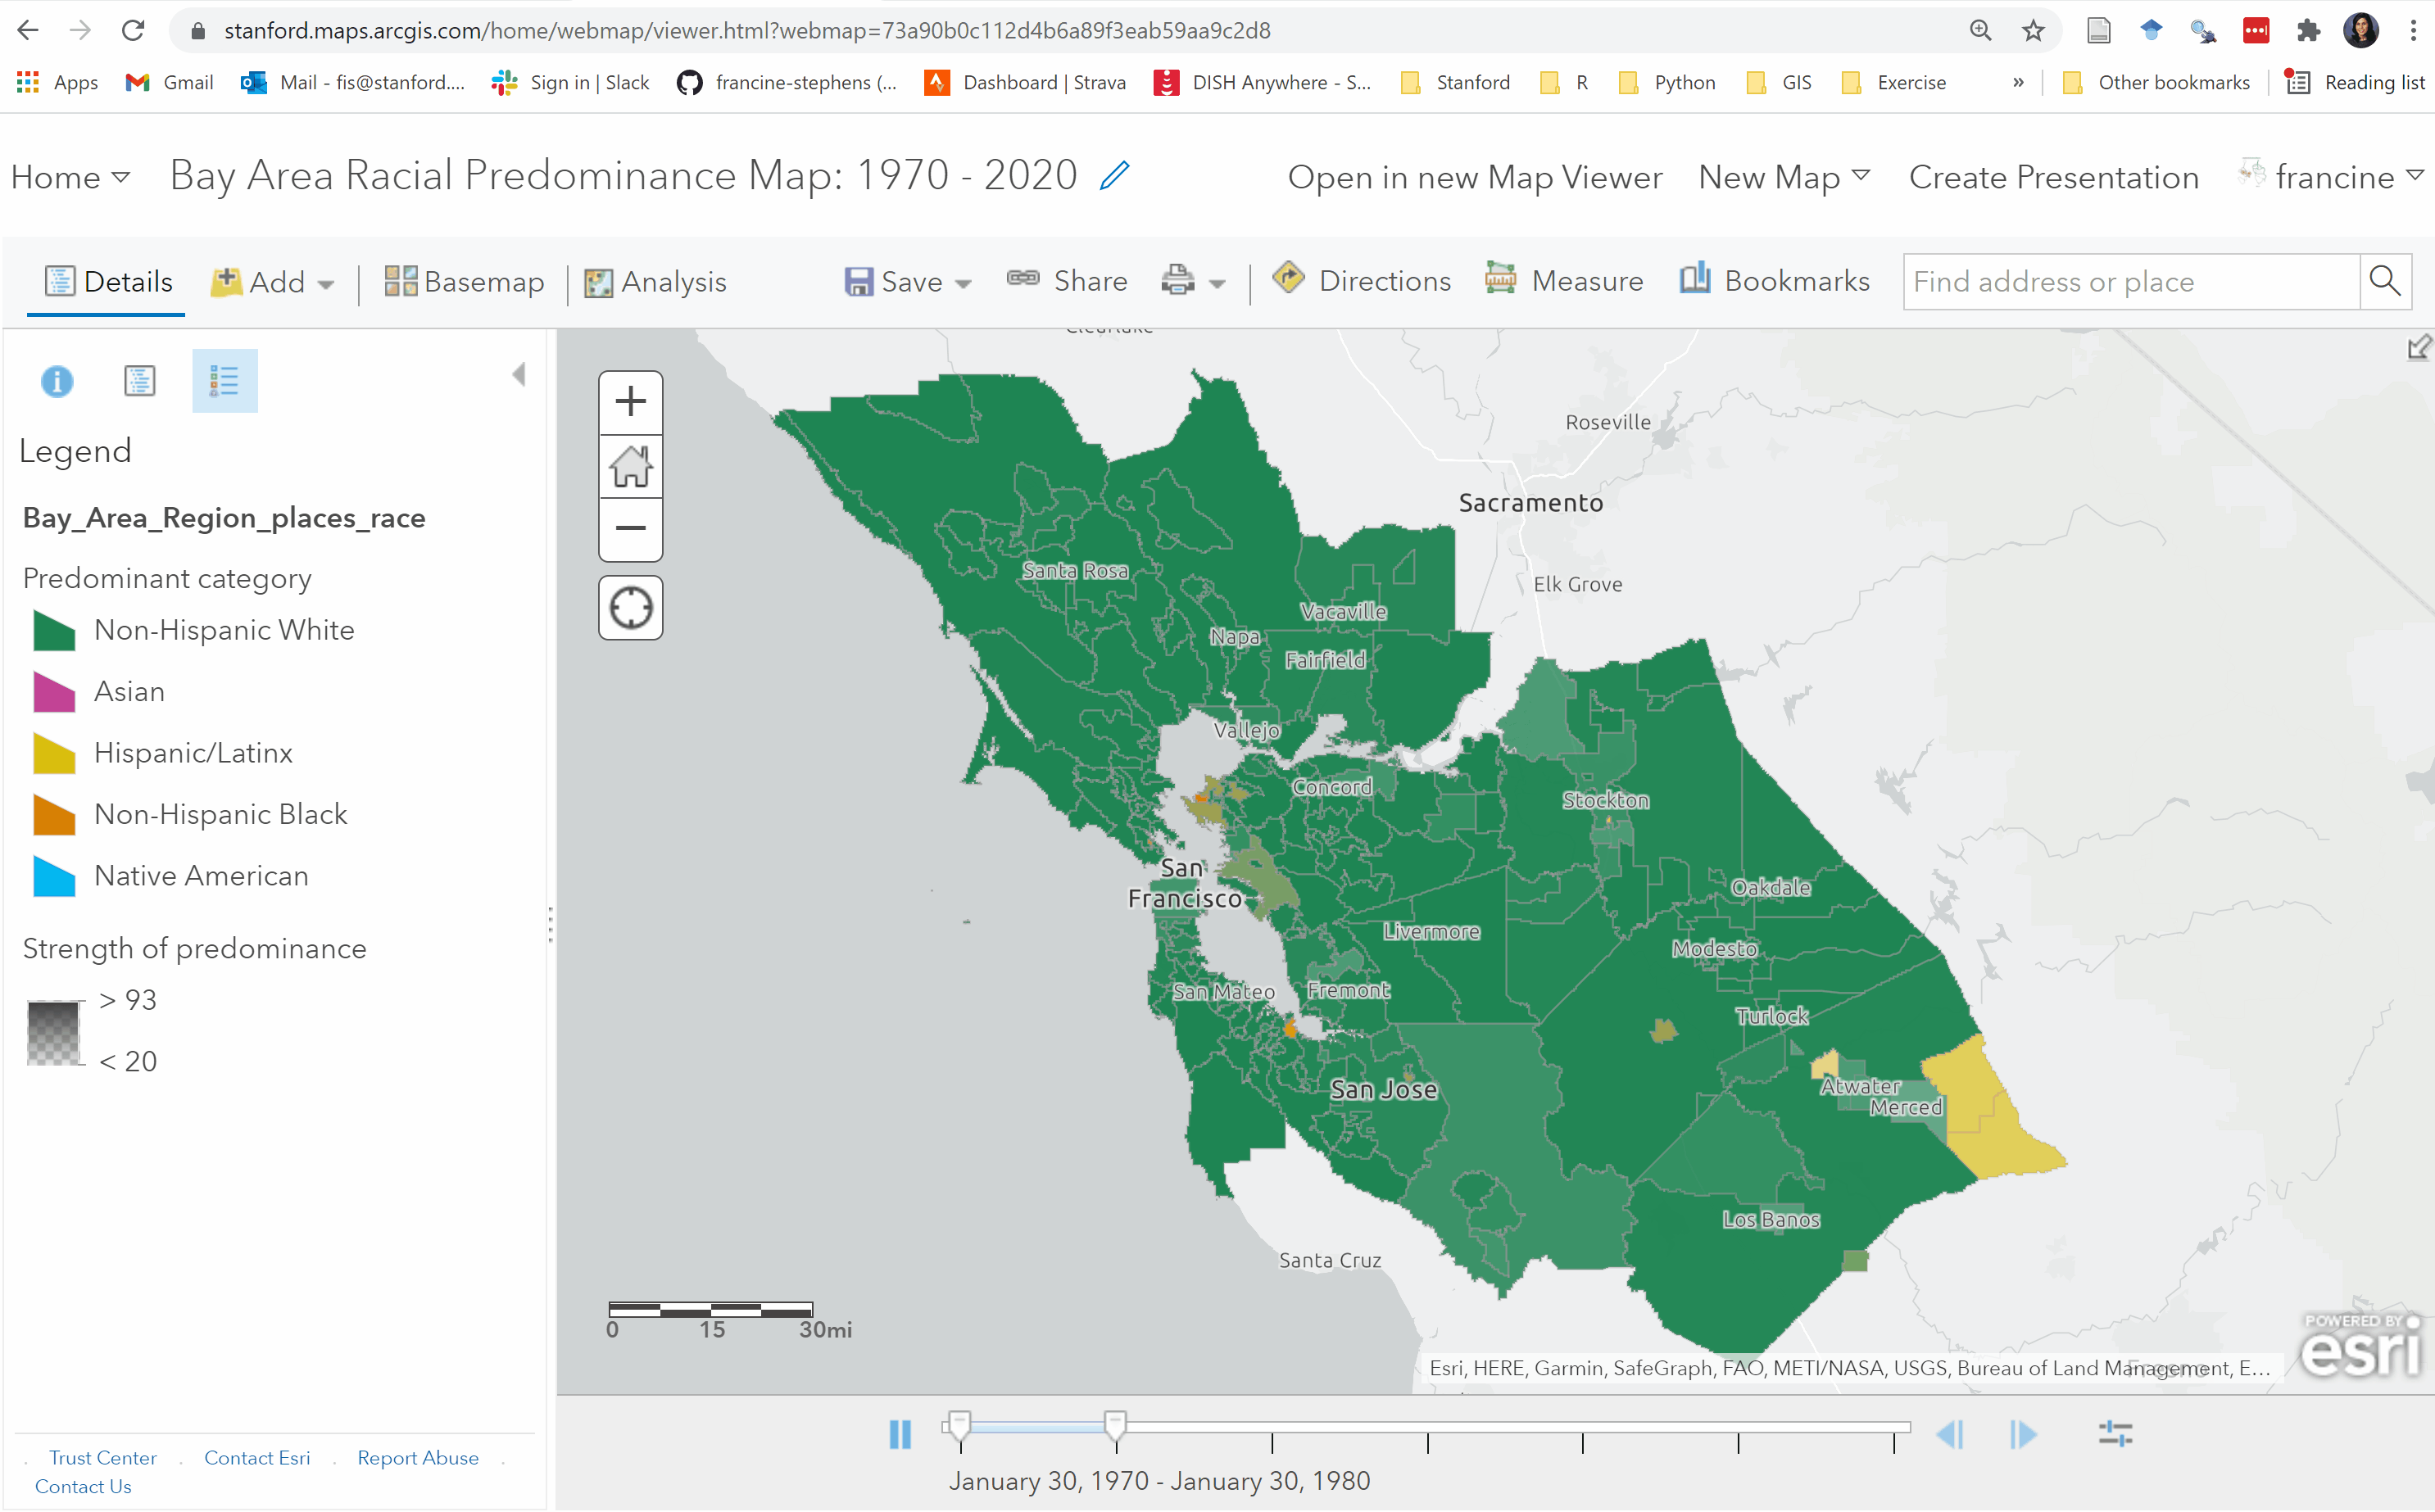Viewport: 2435px width, 1512px height.
Task: Pause the time animation playback
Action: [x=900, y=1434]
